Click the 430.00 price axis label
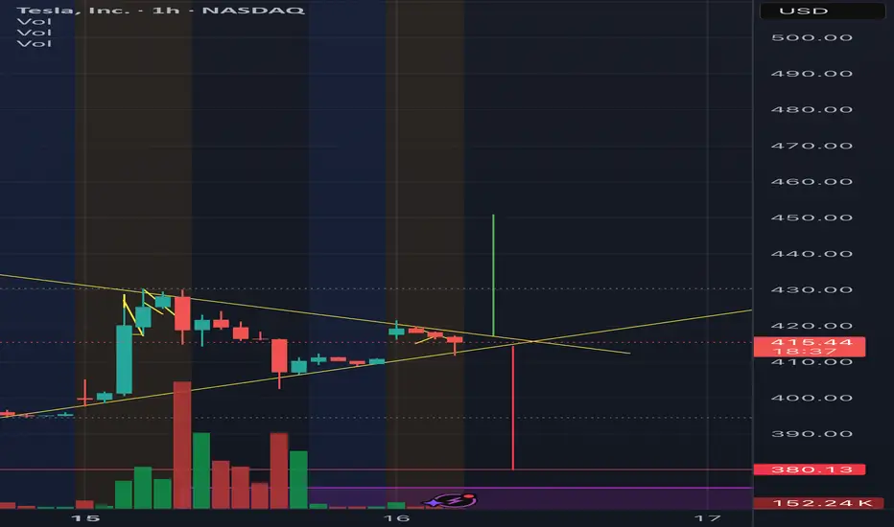Screen dimensions: 894x527 pyautogui.click(x=812, y=289)
